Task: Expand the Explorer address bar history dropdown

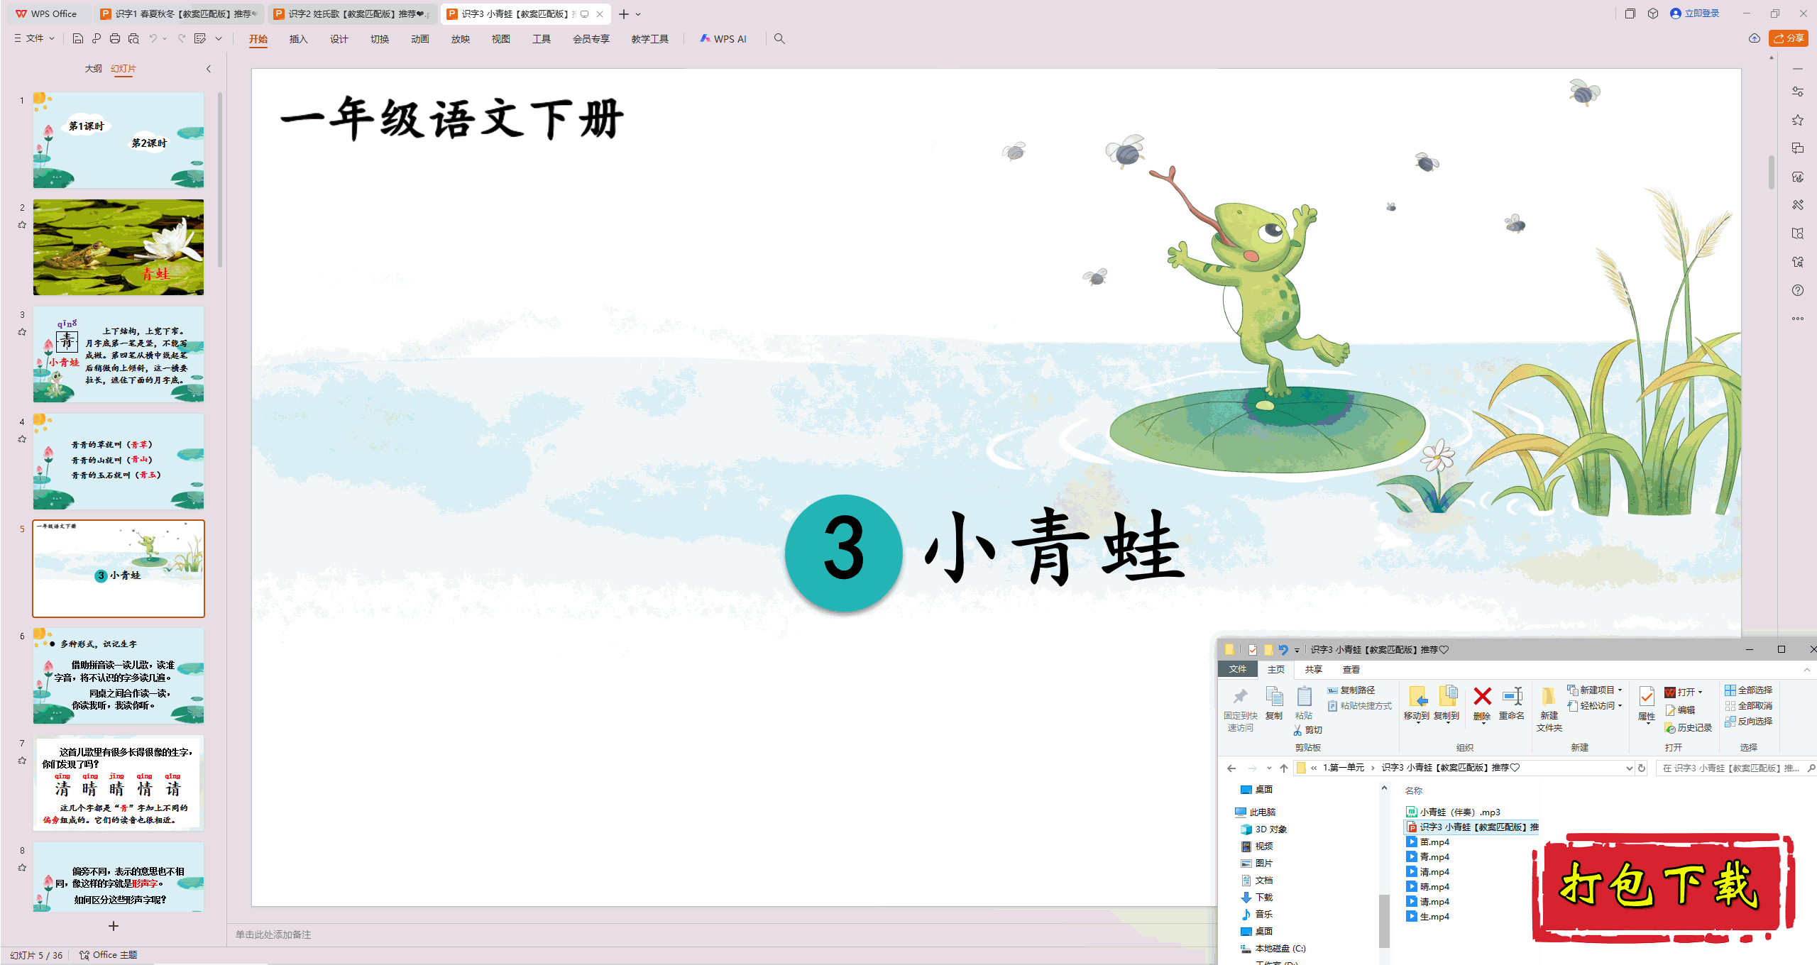Action: [1629, 768]
